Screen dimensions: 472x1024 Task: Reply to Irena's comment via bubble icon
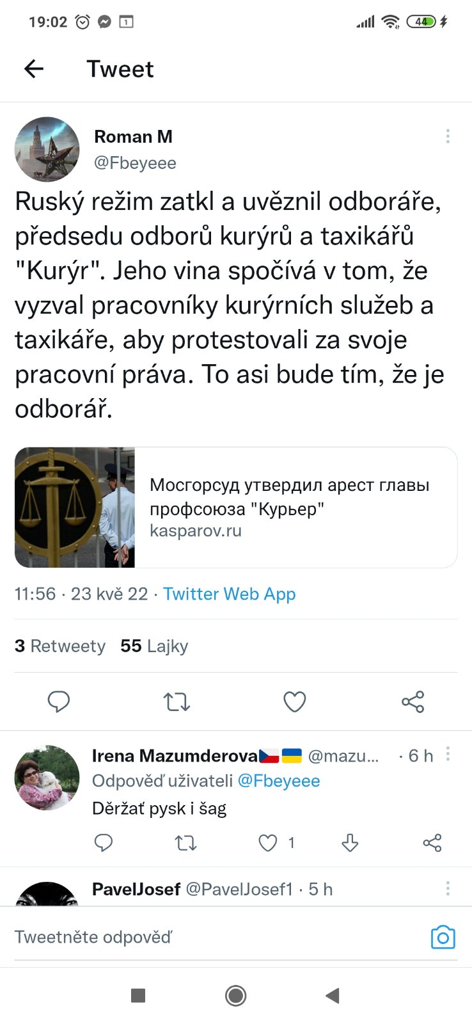[104, 843]
